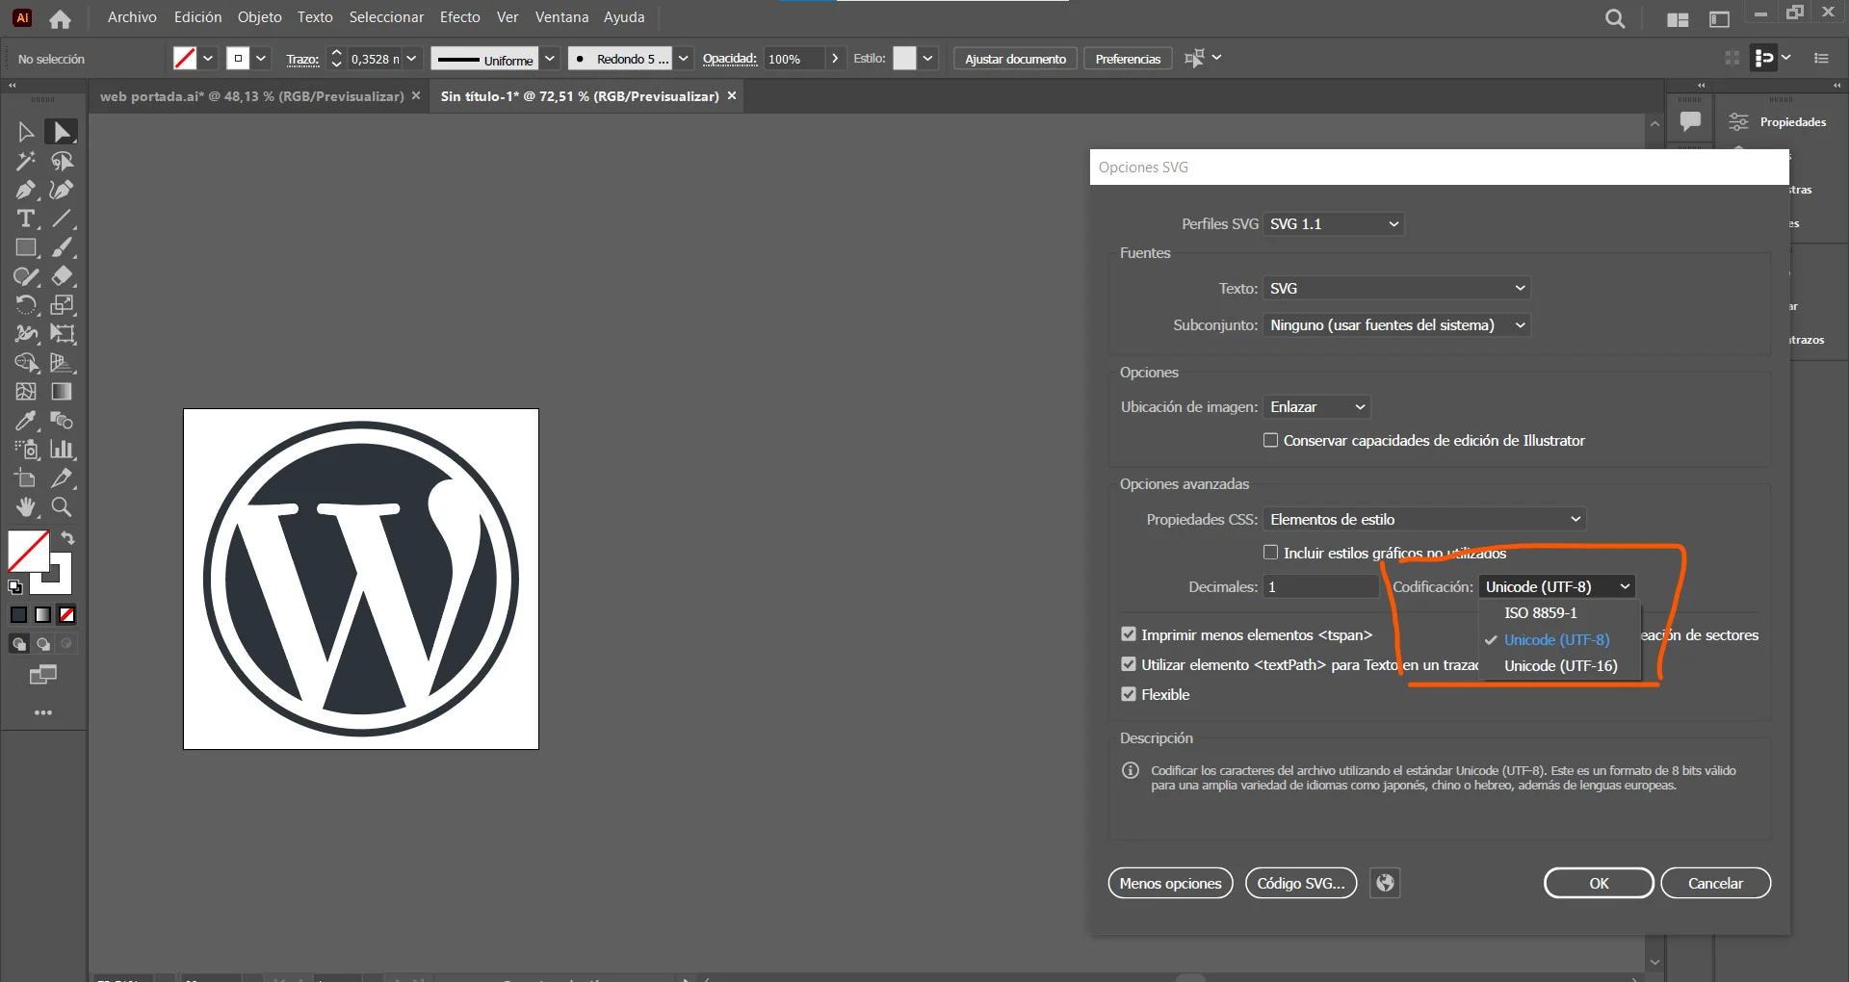Expand the Estilo graphic style dropdown
The width and height of the screenshot is (1849, 982).
click(x=927, y=59)
